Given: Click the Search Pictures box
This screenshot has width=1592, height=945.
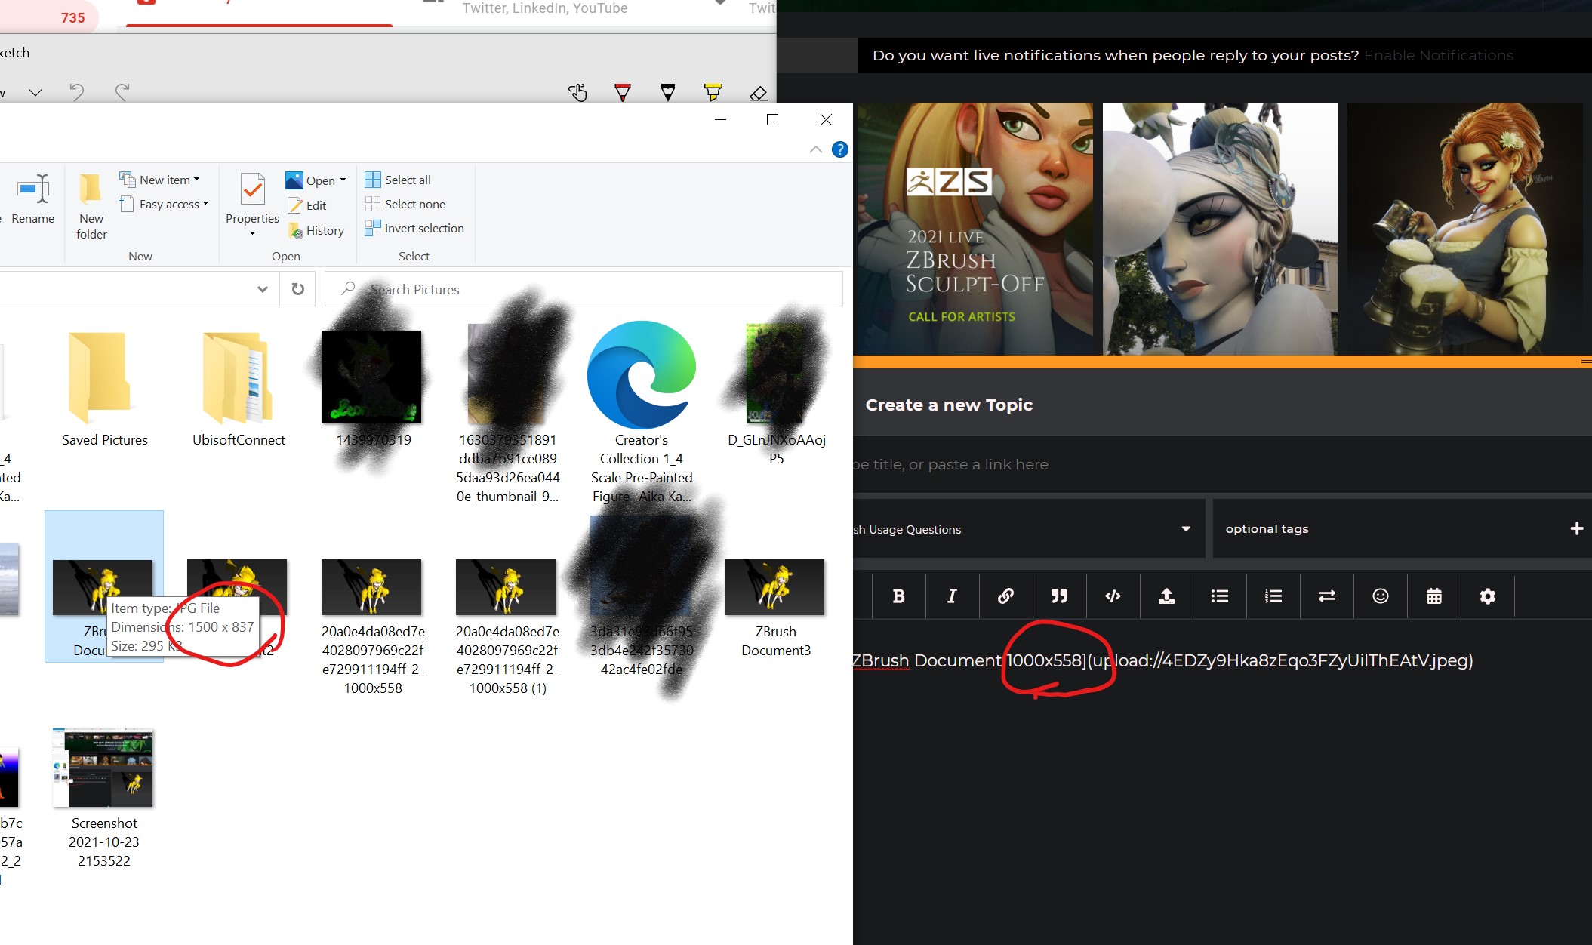Looking at the screenshot, I should 584,289.
